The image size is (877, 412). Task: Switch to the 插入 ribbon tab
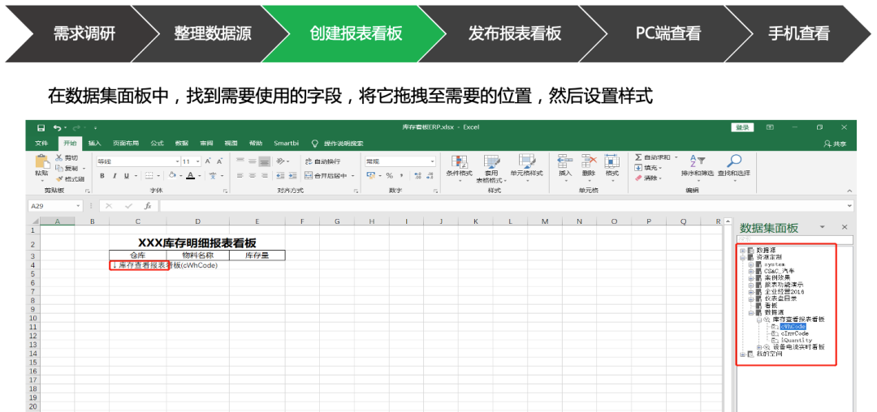[x=95, y=144]
